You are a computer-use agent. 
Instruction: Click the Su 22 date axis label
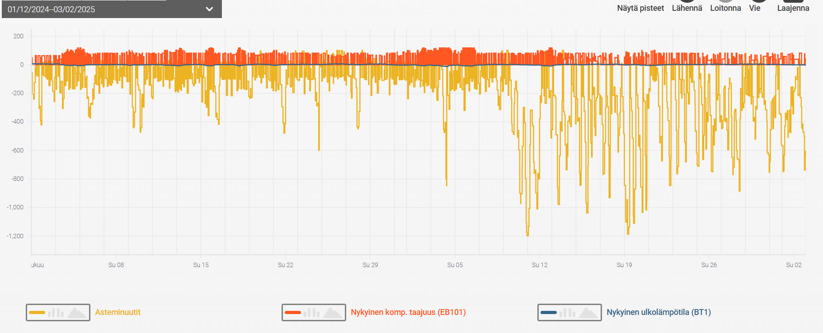(286, 265)
